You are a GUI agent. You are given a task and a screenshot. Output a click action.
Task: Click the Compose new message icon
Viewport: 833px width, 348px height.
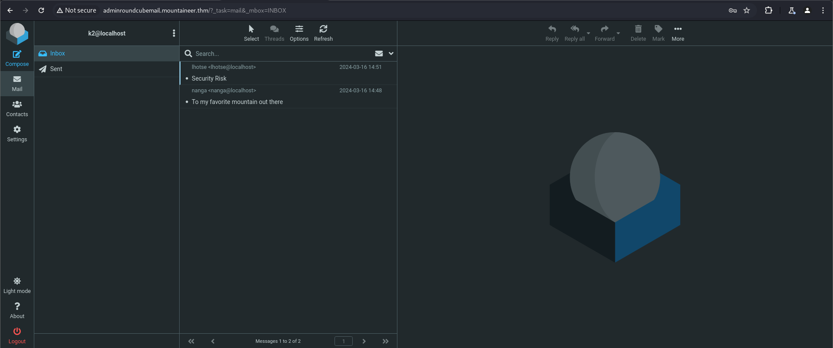coord(17,58)
